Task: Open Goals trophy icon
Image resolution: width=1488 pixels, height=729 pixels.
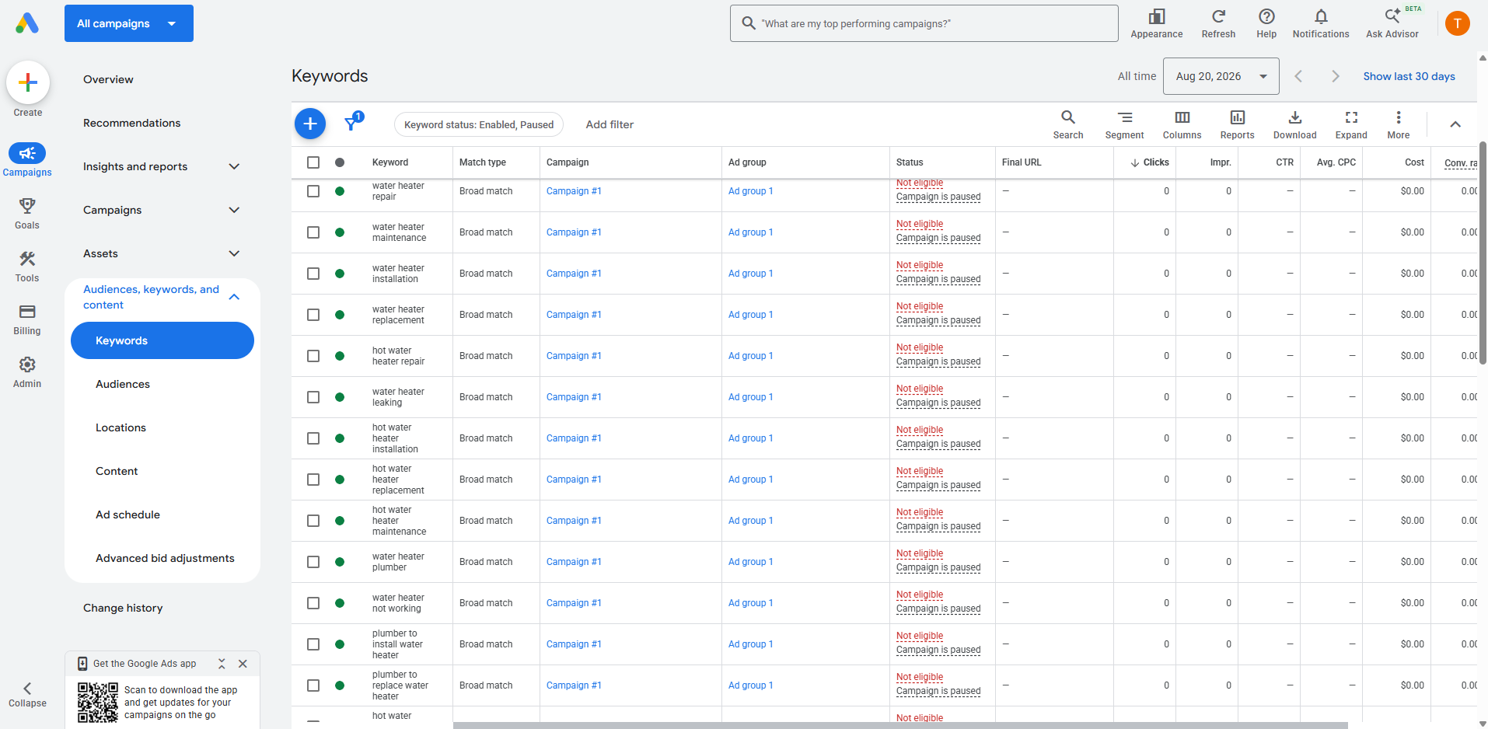Action: click(x=27, y=206)
